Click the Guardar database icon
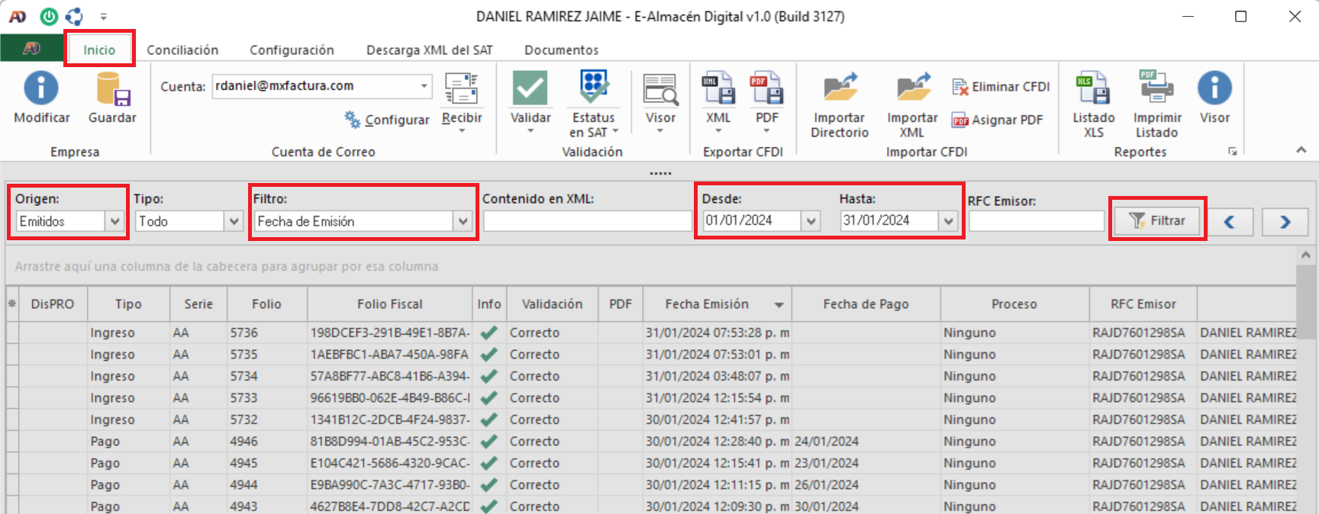The height and width of the screenshot is (514, 1319). 112,88
